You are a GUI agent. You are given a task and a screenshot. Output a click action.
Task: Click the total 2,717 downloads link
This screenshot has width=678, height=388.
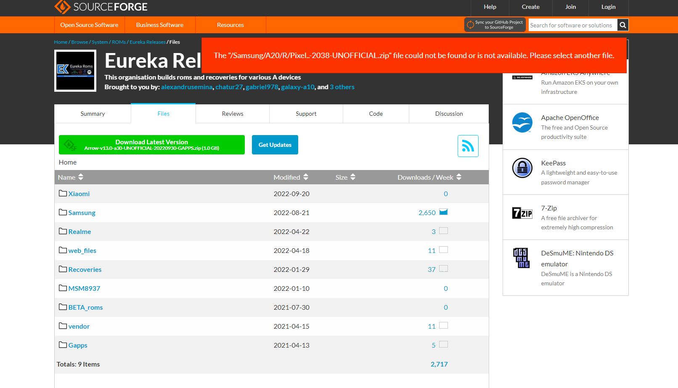(x=439, y=364)
